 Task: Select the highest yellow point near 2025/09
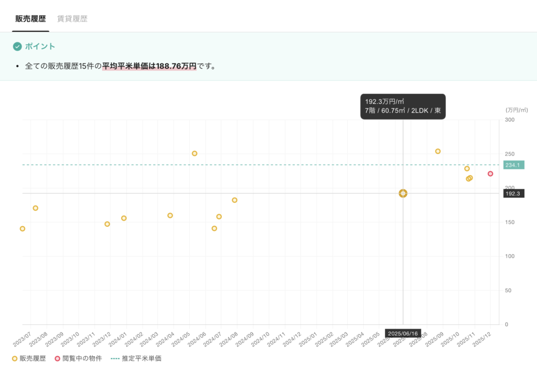(438, 151)
